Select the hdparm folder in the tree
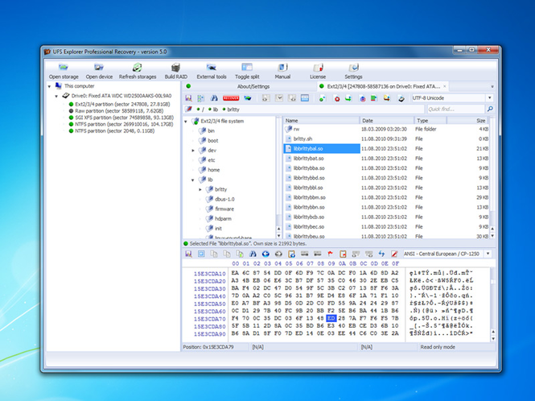 click(223, 218)
